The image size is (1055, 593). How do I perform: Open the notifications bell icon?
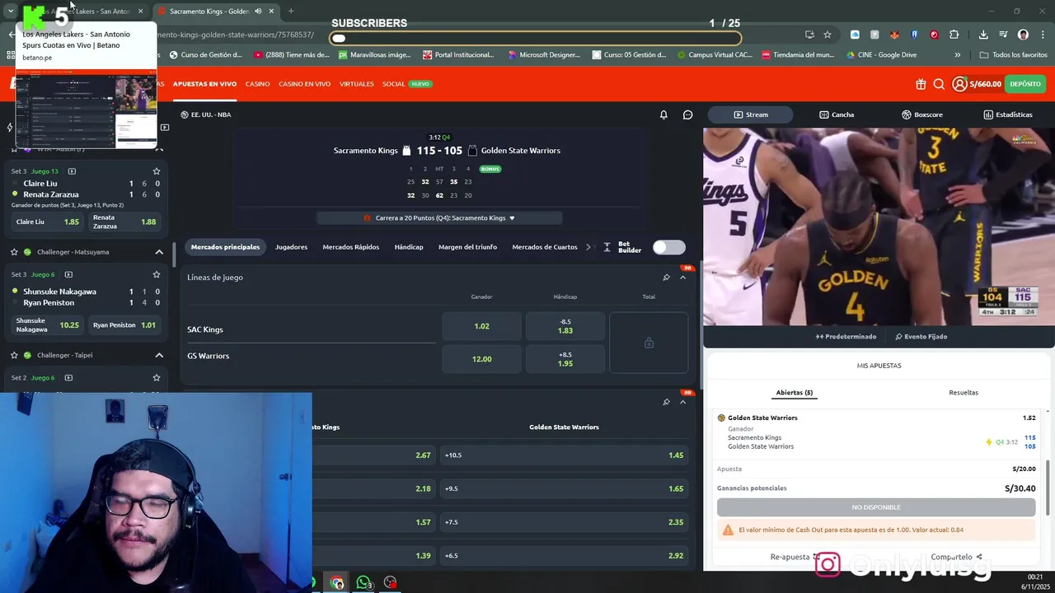[x=663, y=114]
